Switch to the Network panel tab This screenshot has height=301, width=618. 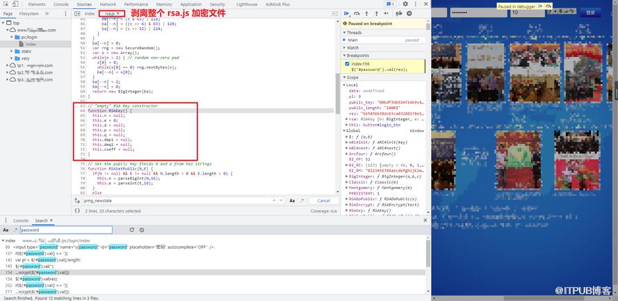pyautogui.click(x=108, y=4)
